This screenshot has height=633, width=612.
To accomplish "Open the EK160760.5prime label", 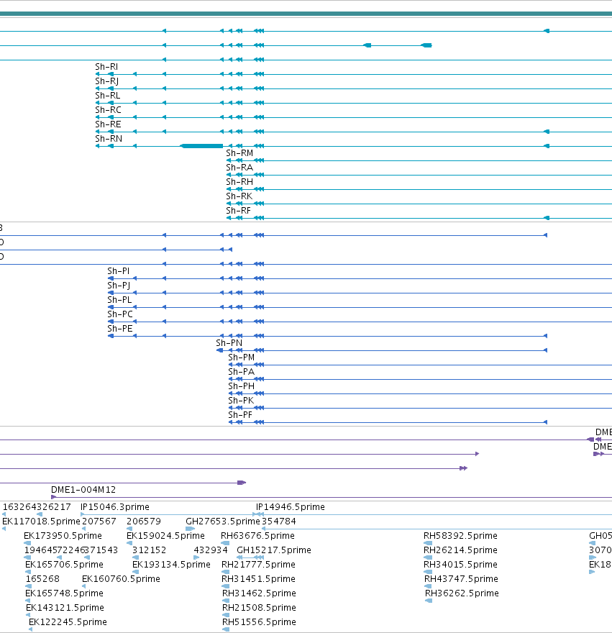I will [x=121, y=579].
